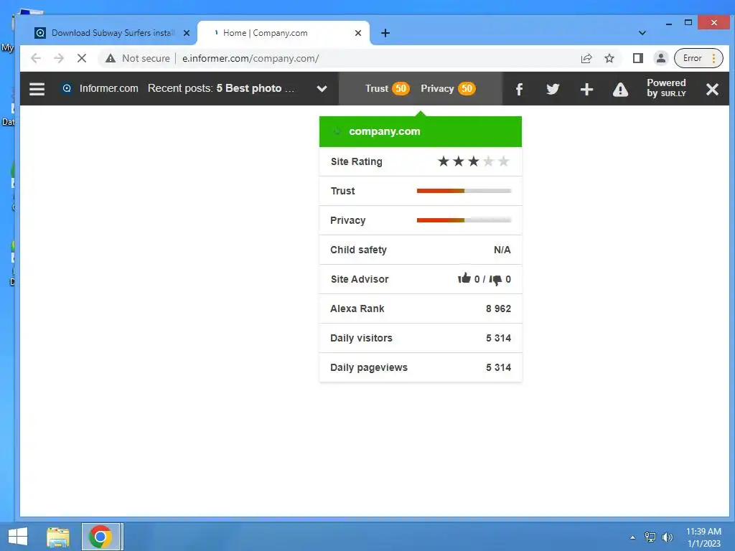Click the warning triangle report icon
735x551 pixels.
(620, 89)
